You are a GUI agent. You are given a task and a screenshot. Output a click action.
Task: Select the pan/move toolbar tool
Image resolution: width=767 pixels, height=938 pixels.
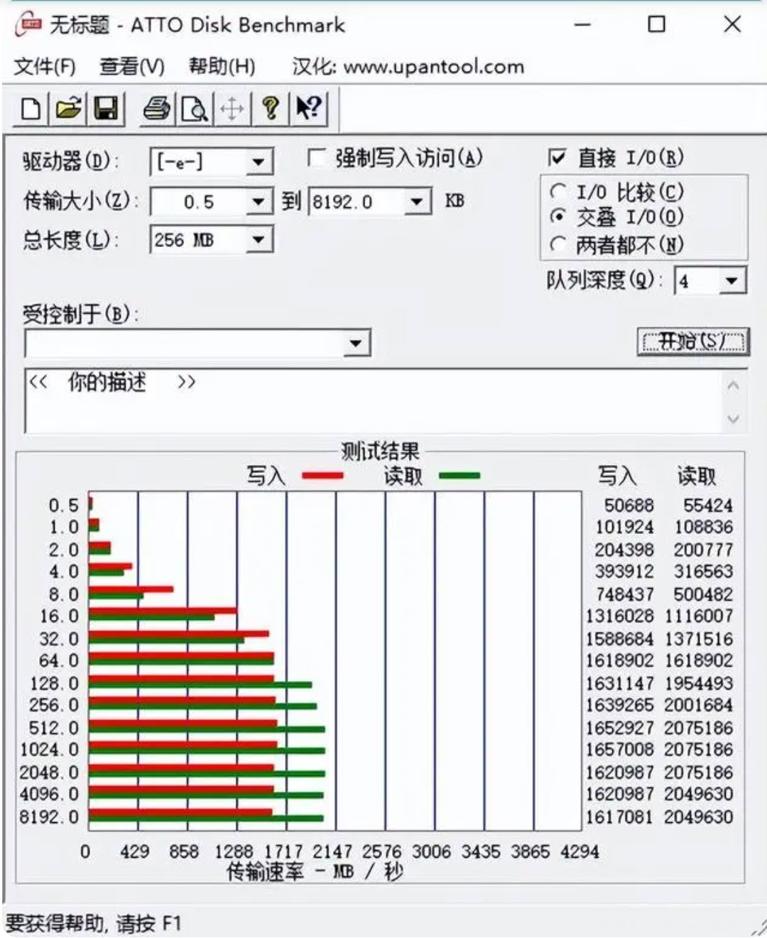point(232,109)
